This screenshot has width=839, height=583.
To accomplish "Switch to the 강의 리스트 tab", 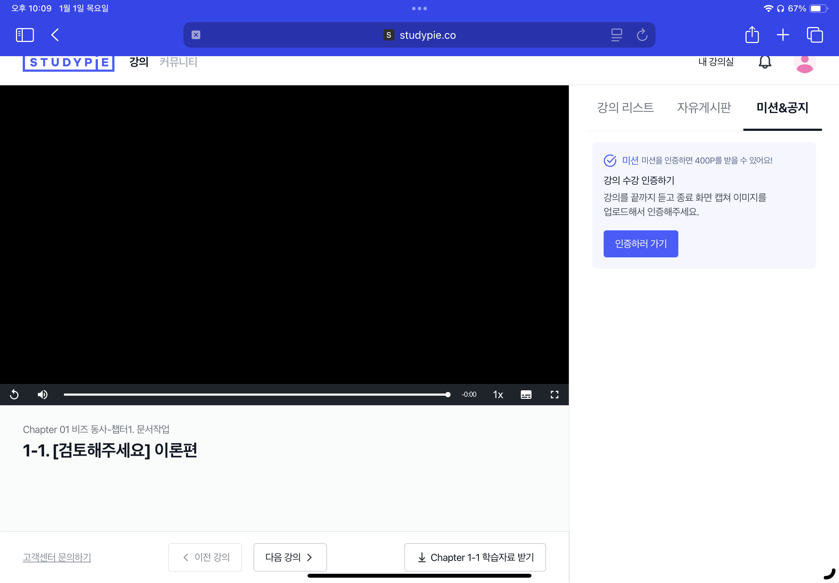I will point(625,107).
